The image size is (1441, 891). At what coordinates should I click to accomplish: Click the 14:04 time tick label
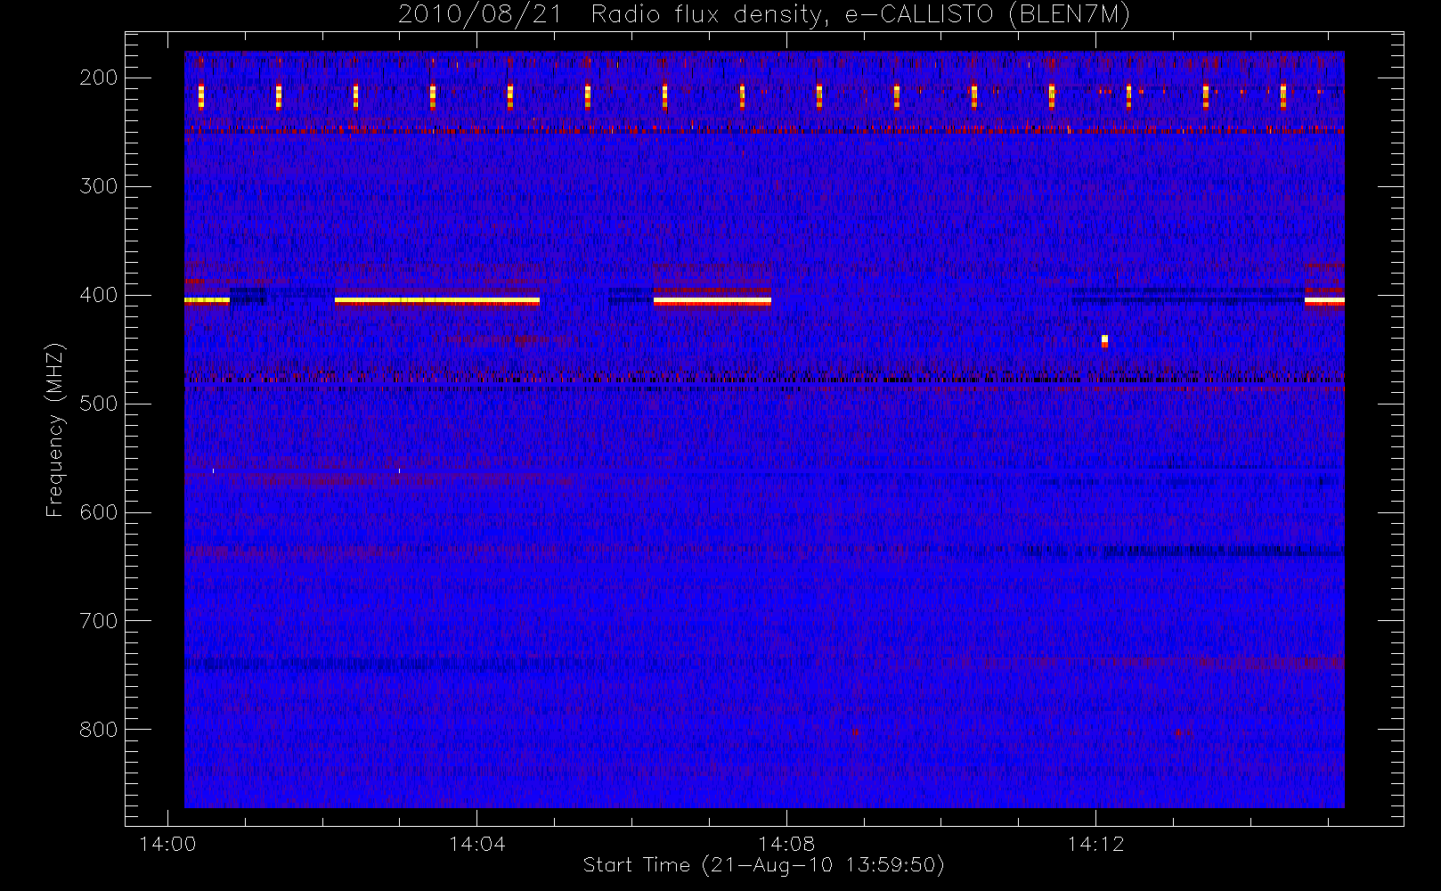pyautogui.click(x=476, y=844)
